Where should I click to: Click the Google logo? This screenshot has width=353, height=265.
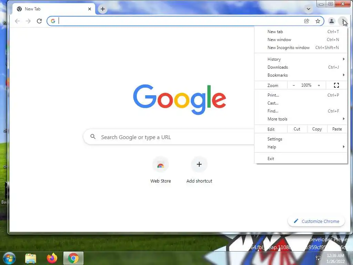click(x=179, y=99)
